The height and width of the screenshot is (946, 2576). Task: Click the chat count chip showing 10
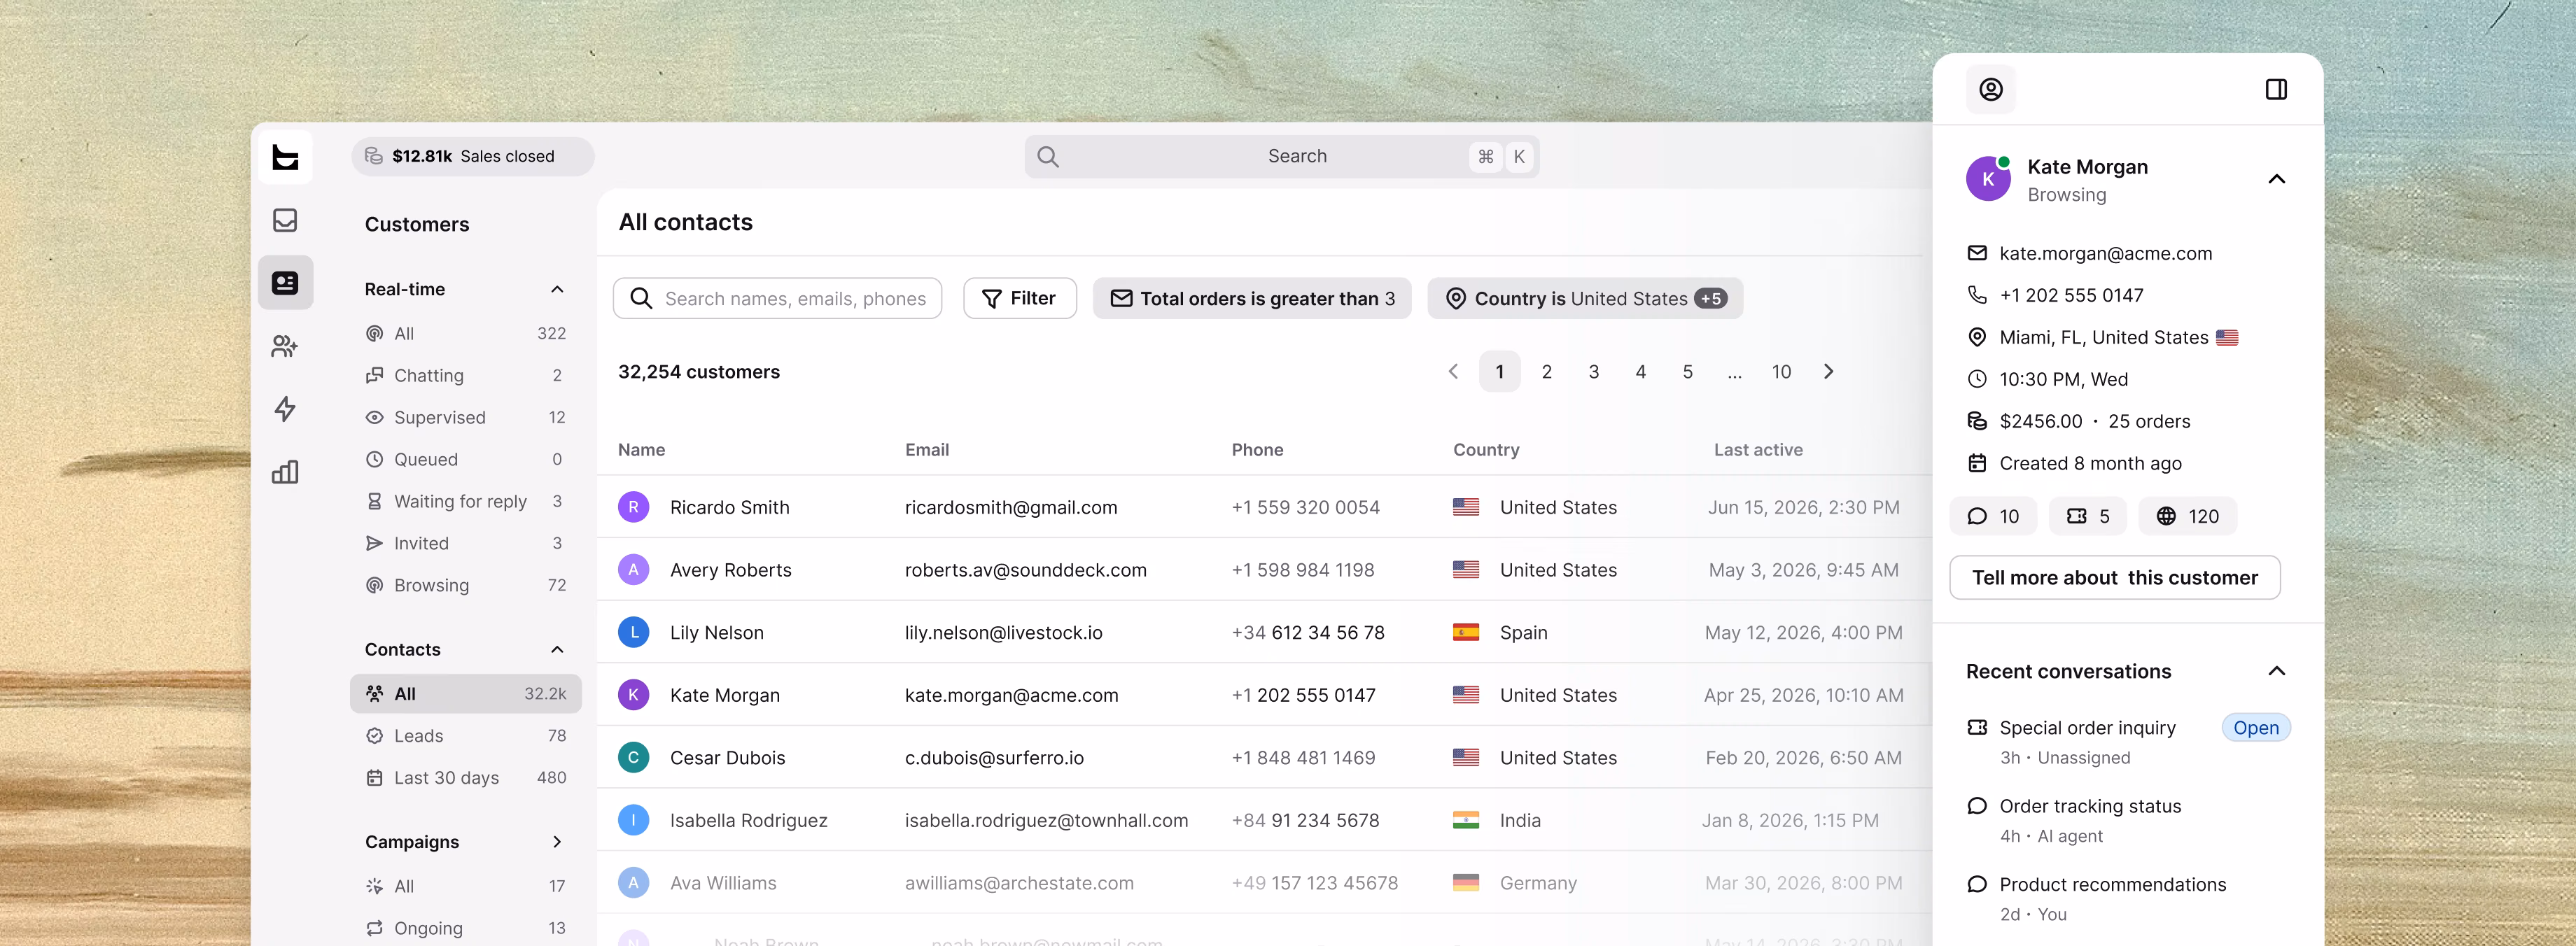click(x=1993, y=516)
